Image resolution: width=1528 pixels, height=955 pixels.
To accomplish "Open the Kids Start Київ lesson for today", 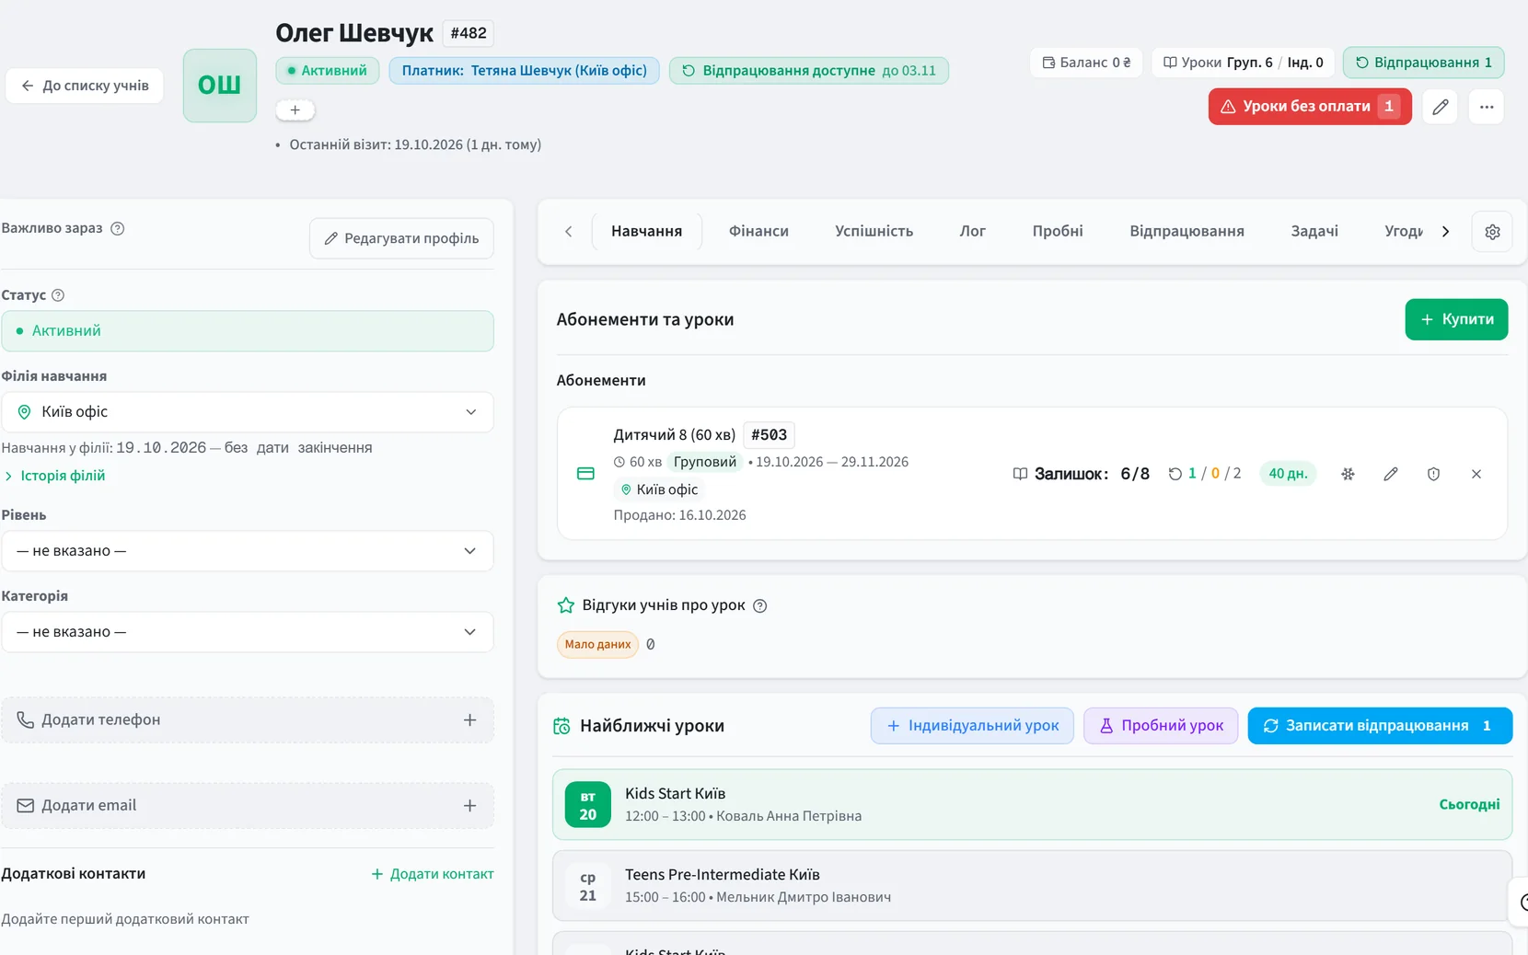I will [1032, 805].
